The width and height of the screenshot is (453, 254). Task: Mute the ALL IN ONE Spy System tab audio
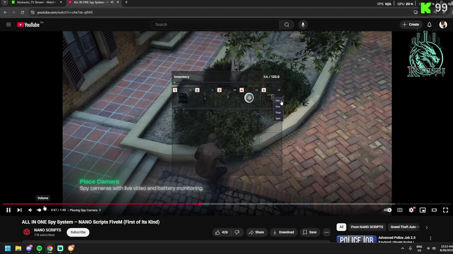tap(112, 2)
